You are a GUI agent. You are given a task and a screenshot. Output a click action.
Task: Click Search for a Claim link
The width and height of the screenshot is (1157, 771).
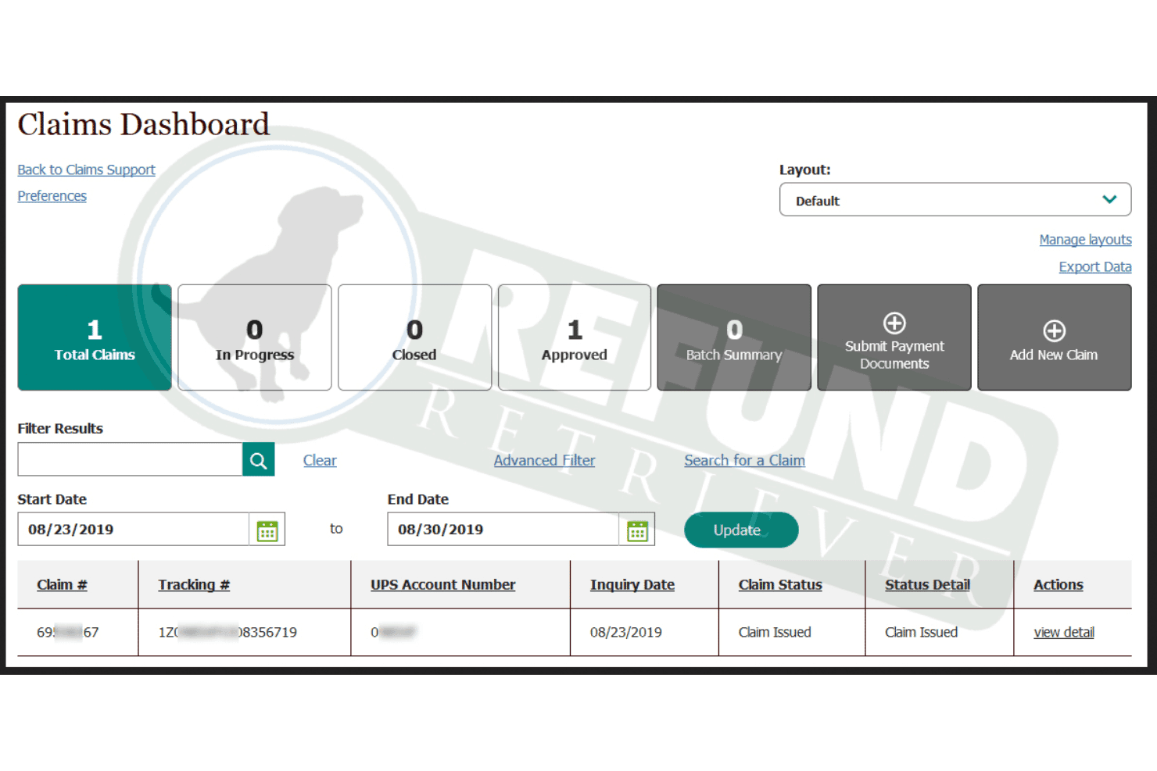click(744, 461)
